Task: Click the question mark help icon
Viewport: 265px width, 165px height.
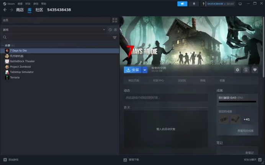Action: pos(203,4)
